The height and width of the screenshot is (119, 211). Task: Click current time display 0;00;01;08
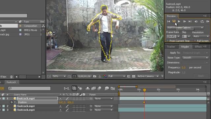pyautogui.click(x=84, y=76)
